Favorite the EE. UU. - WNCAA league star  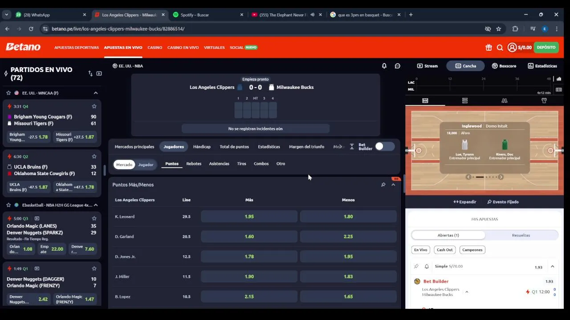click(x=8, y=93)
